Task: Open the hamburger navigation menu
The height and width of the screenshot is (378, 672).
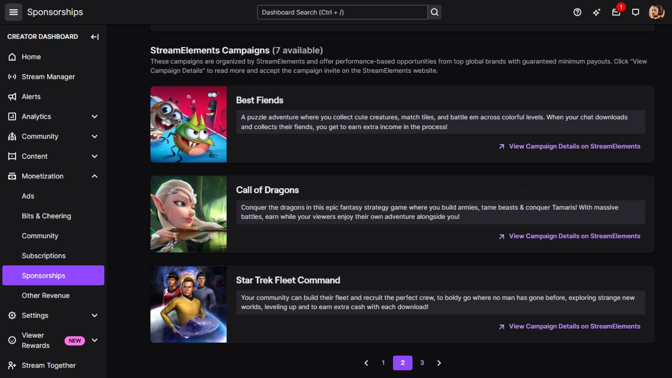Action: [x=13, y=12]
